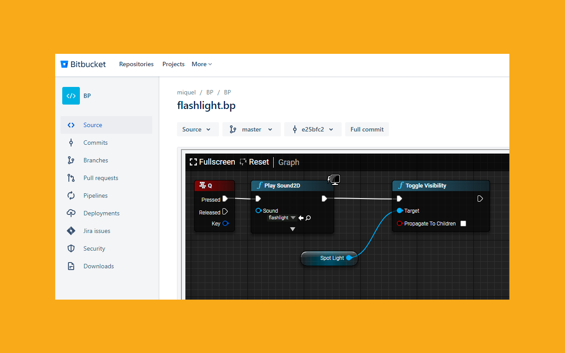Click the Graph label in viewer toolbar
Image resolution: width=565 pixels, height=353 pixels.
pos(289,162)
